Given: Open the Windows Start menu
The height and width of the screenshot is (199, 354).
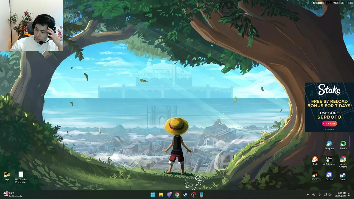Looking at the screenshot, I should coord(153,195).
